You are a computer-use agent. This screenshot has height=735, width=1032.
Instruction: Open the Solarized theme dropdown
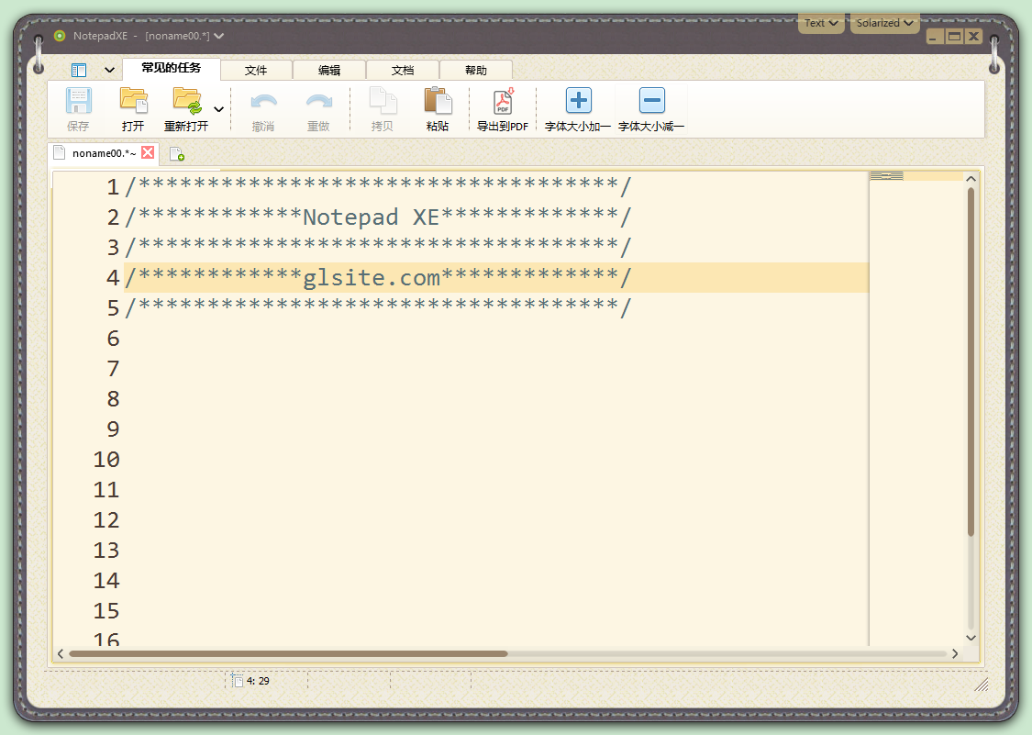[x=884, y=23]
